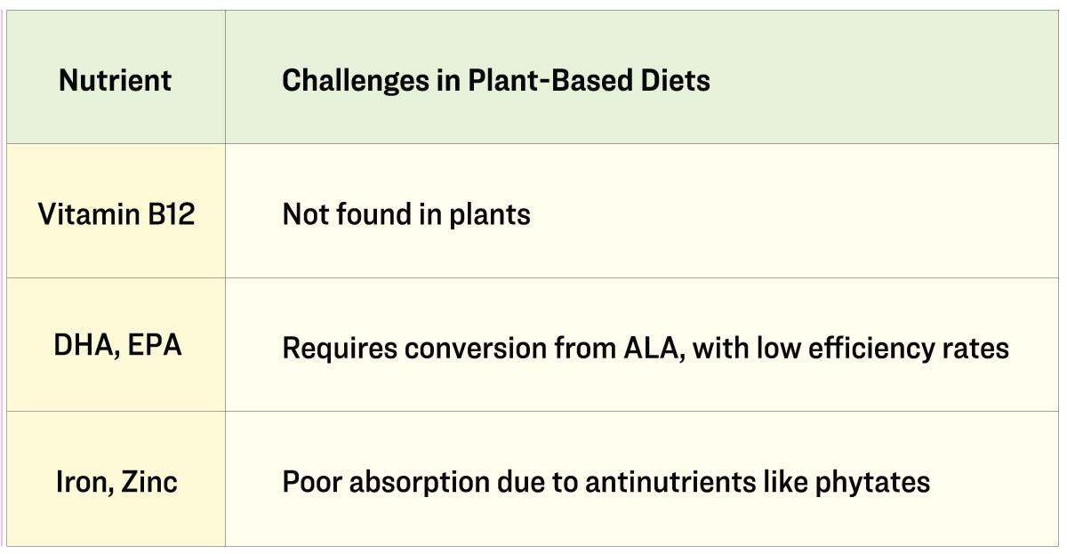This screenshot has height=554, width=1067.
Task: Click the "Nutrient" column header
Action: click(115, 81)
